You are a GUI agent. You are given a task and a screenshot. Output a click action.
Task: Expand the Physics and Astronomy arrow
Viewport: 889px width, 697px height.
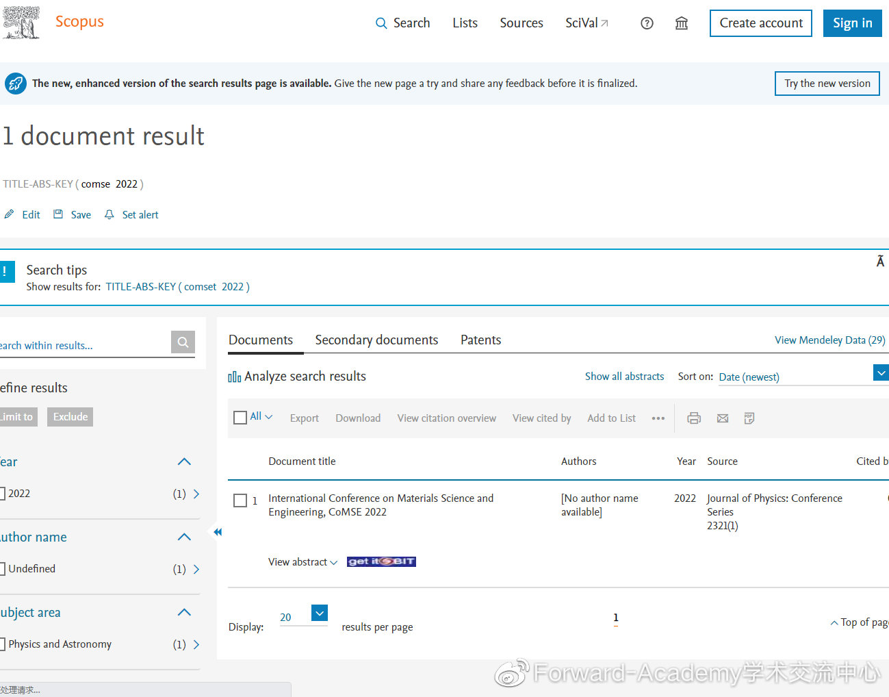196,644
